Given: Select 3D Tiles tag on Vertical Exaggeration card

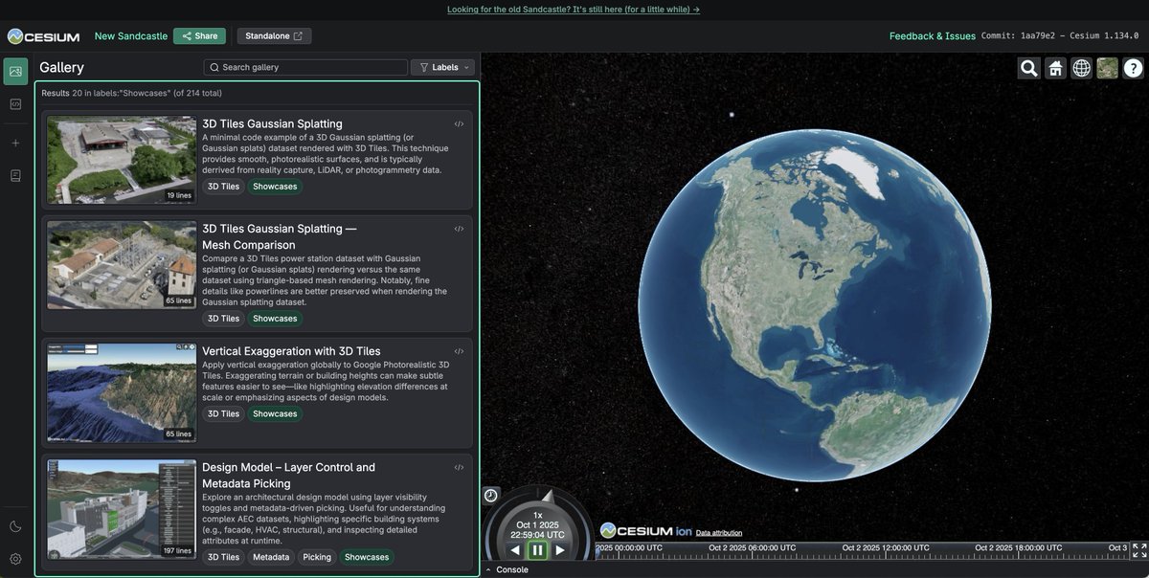Looking at the screenshot, I should pos(224,414).
